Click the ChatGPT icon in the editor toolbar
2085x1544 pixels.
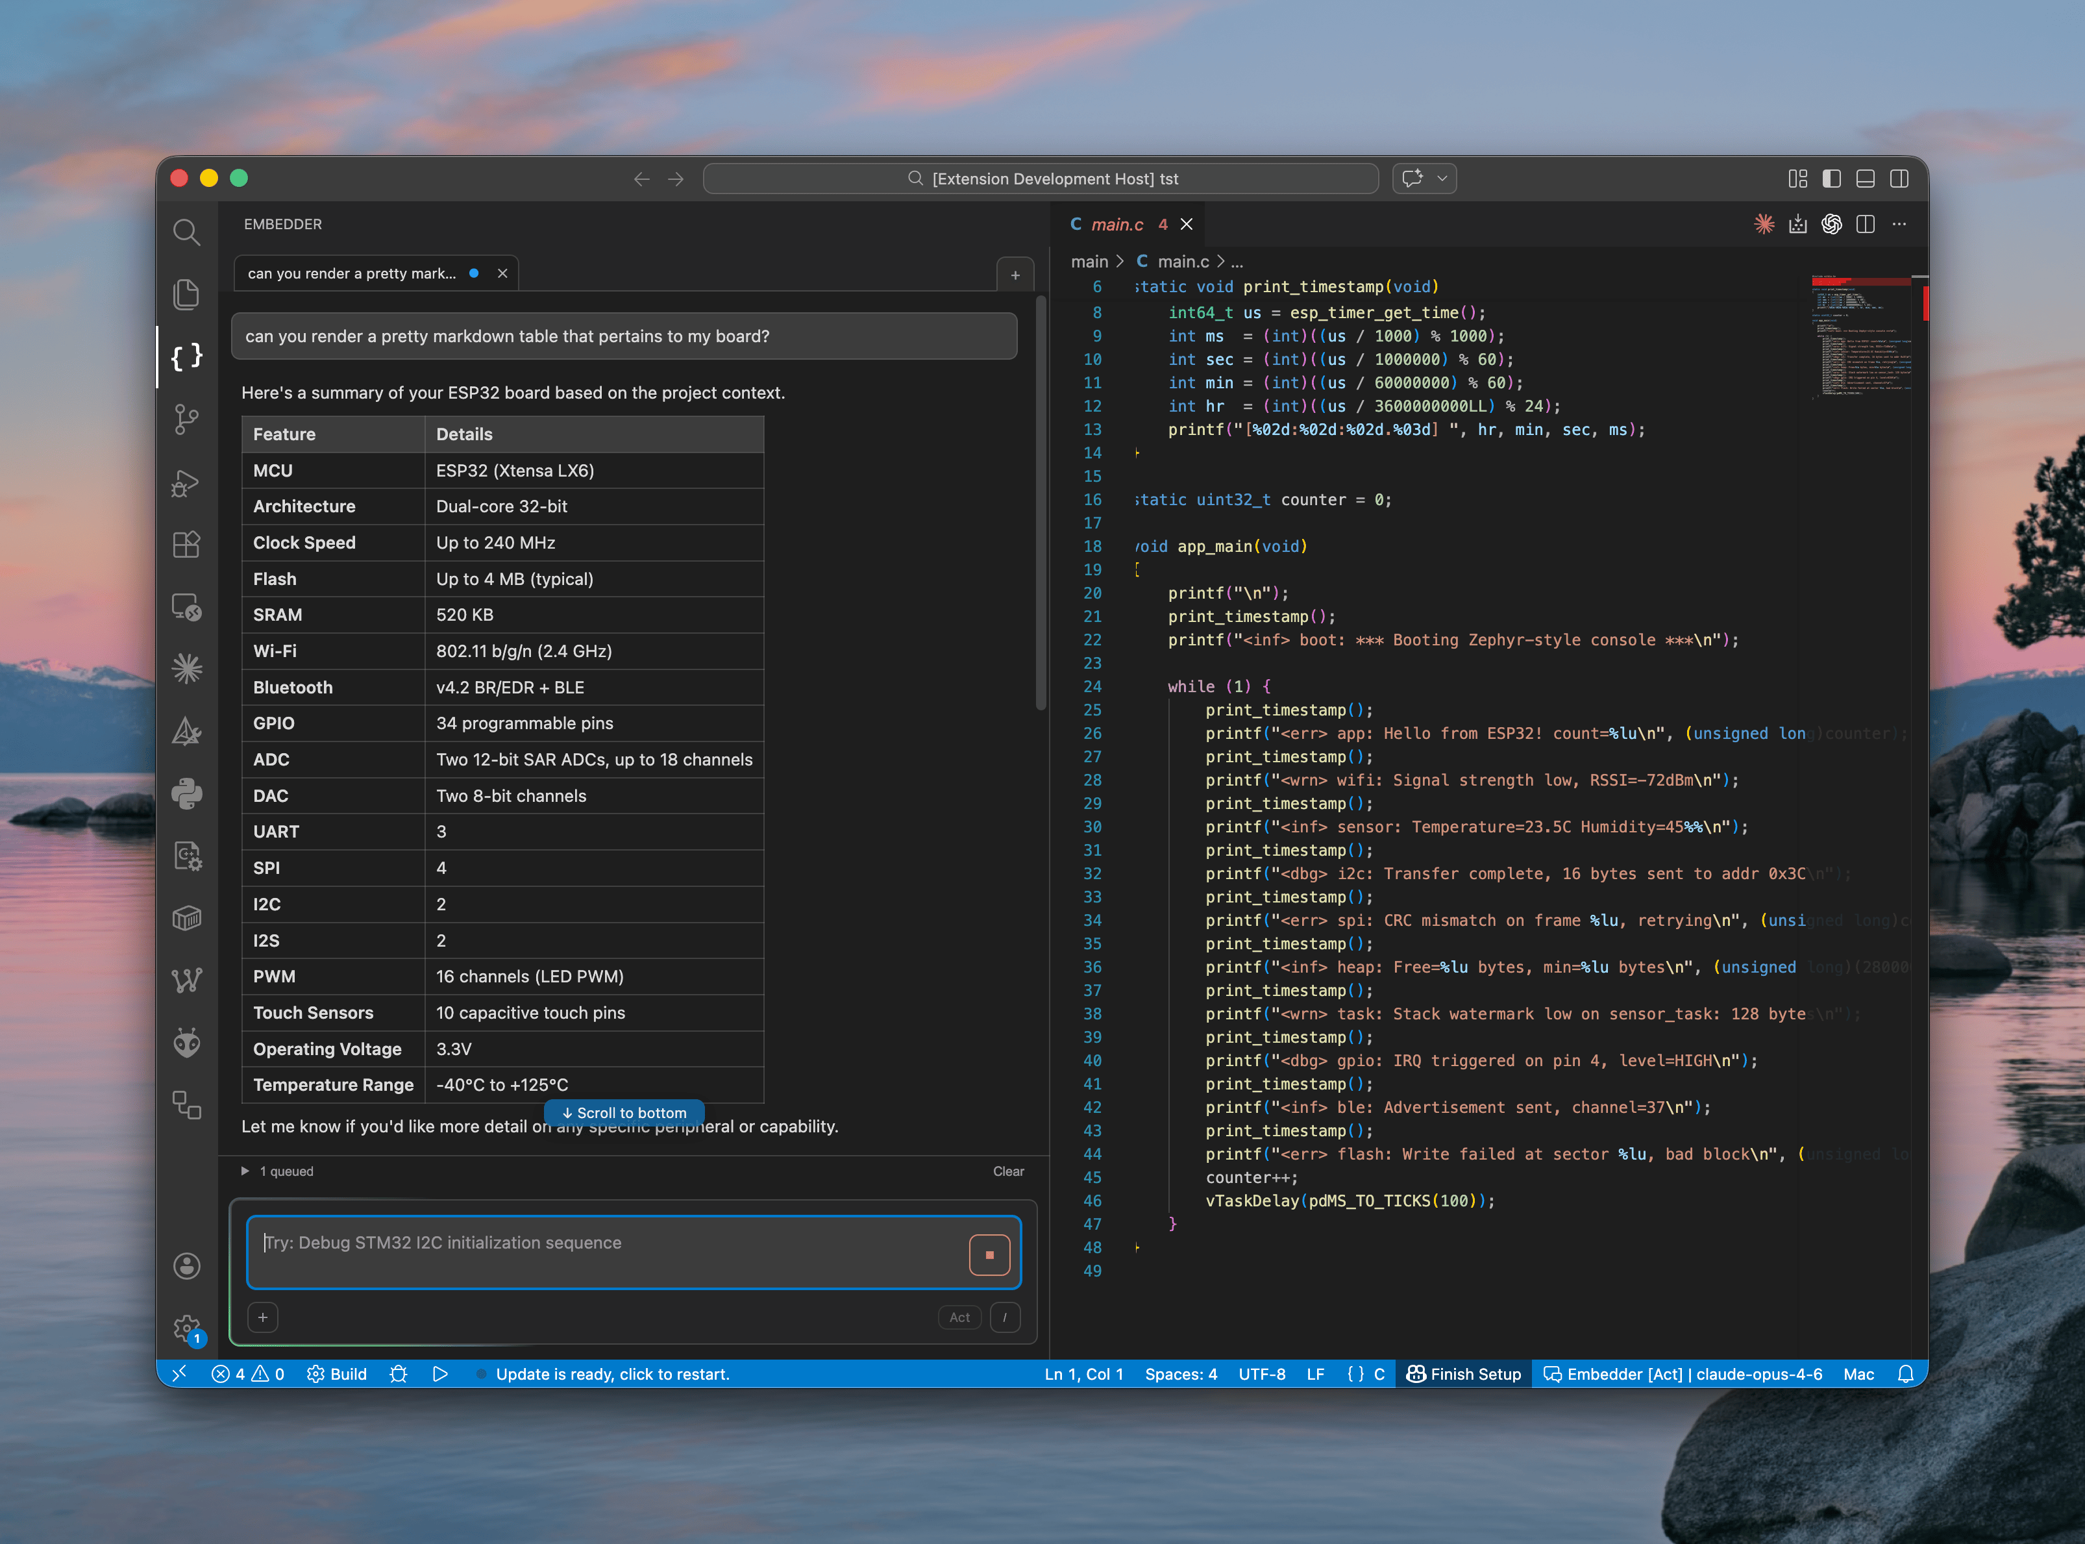[1831, 223]
